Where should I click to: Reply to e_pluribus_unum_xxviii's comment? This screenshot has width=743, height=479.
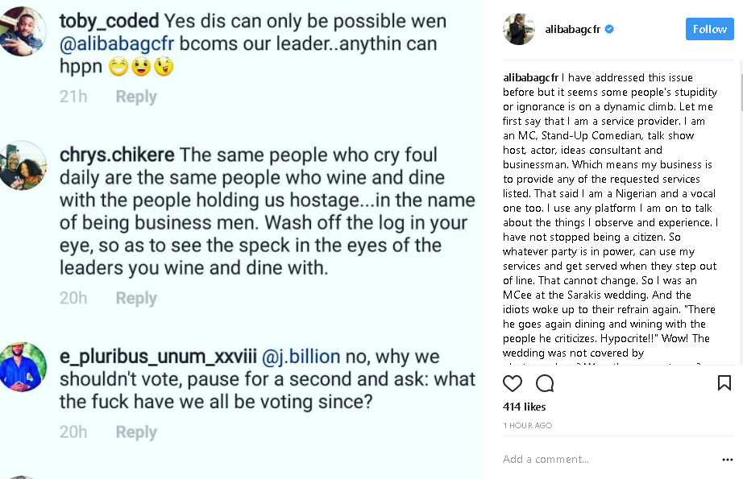(x=136, y=432)
